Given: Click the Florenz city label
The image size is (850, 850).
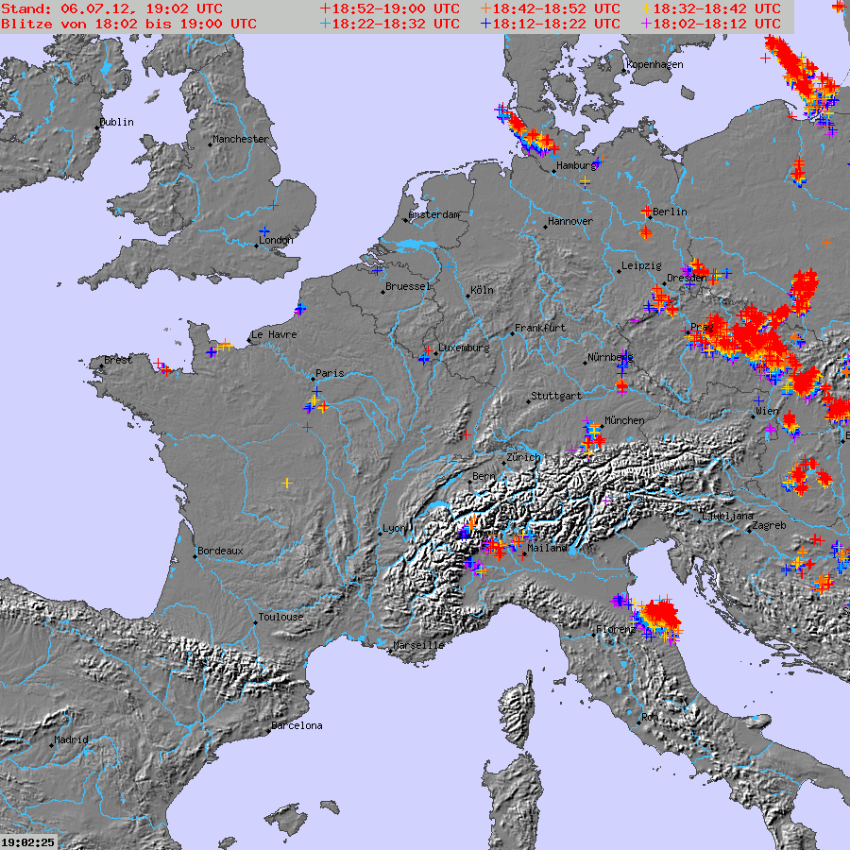Looking at the screenshot, I should point(616,630).
